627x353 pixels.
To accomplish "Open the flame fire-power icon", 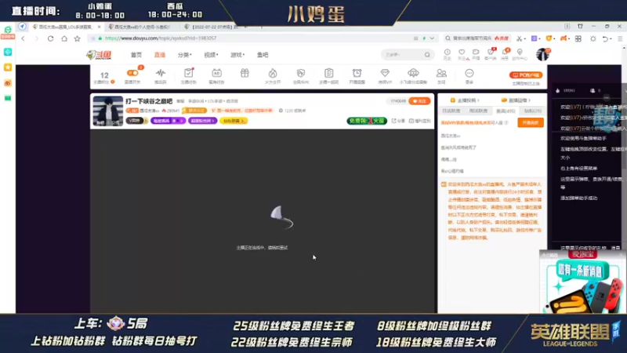I will pos(273,73).
